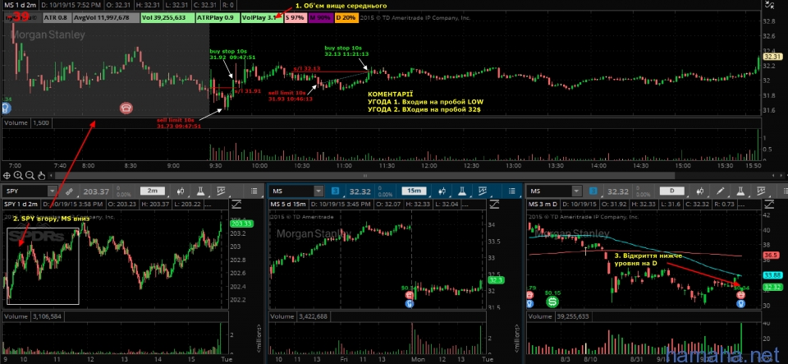The height and width of the screenshot is (364, 788).
Task: Click Volume 3,422,688 label in 15m chart
Action: click(299, 316)
